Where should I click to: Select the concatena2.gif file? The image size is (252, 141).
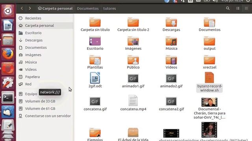171,104
